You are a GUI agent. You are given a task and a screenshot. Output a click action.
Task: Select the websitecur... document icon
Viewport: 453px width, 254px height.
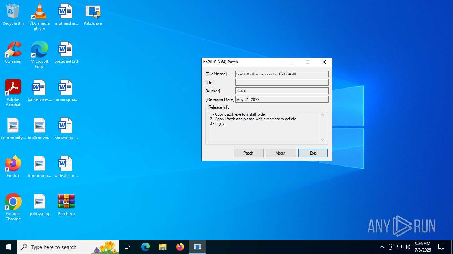pos(66,167)
